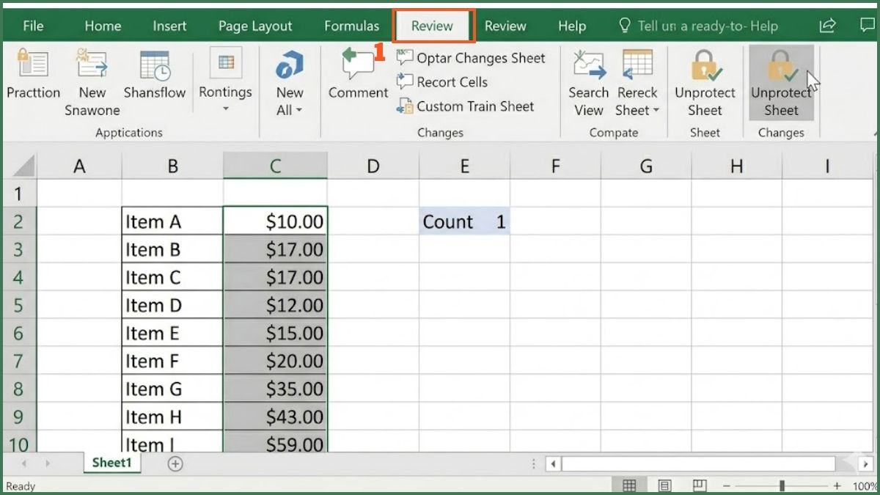This screenshot has width=880, height=495.
Task: Click Unprotect Sheet in the Sheet group
Action: 704,81
